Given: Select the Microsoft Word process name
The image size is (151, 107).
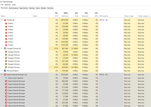Looking at the screenshot, I should (x=13, y=71).
